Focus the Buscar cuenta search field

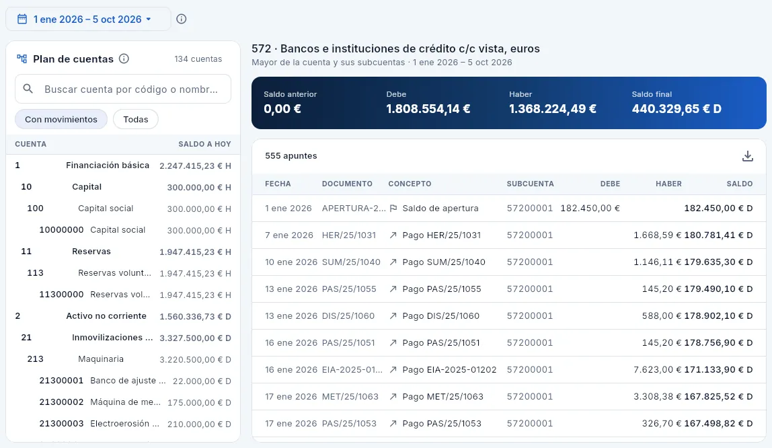tap(123, 89)
